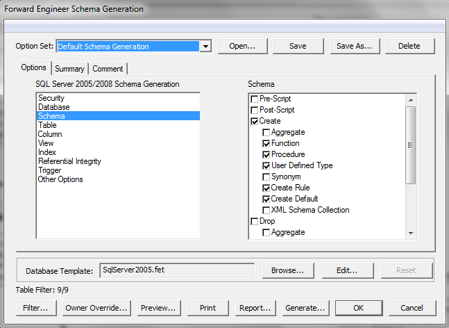Confirm with the OK button
This screenshot has width=449, height=328.
coord(359,308)
